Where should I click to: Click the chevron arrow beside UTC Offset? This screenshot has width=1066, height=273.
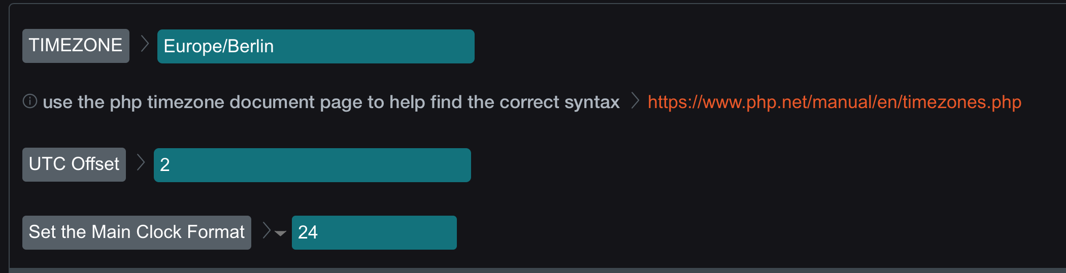(x=141, y=162)
